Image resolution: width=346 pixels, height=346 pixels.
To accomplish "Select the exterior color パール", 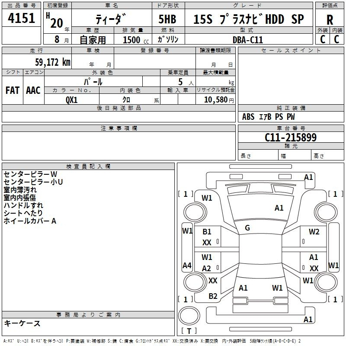I will click(93, 82).
